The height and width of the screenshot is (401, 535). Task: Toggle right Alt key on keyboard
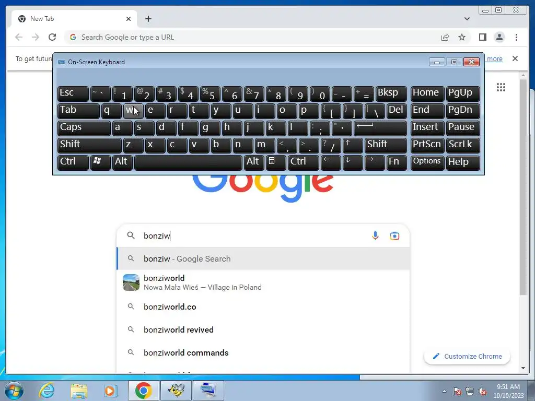pos(254,162)
